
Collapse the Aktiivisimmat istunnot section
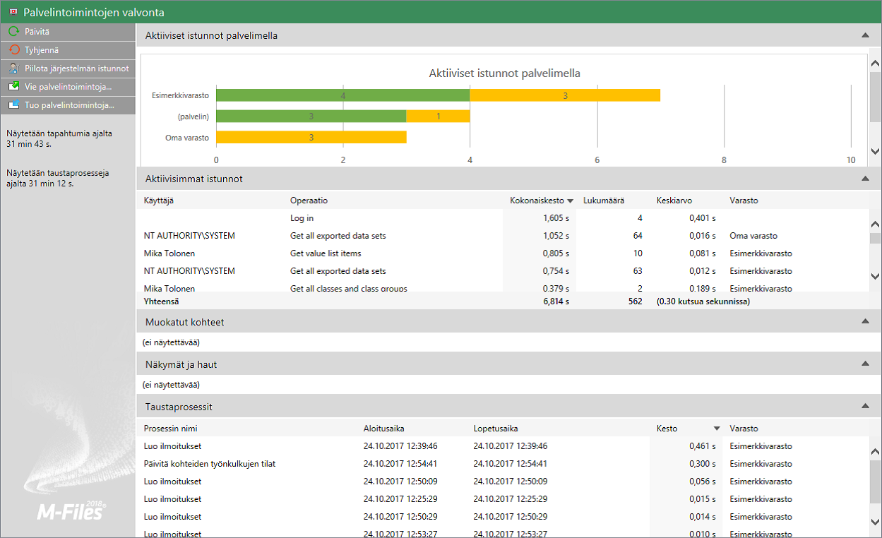click(865, 179)
